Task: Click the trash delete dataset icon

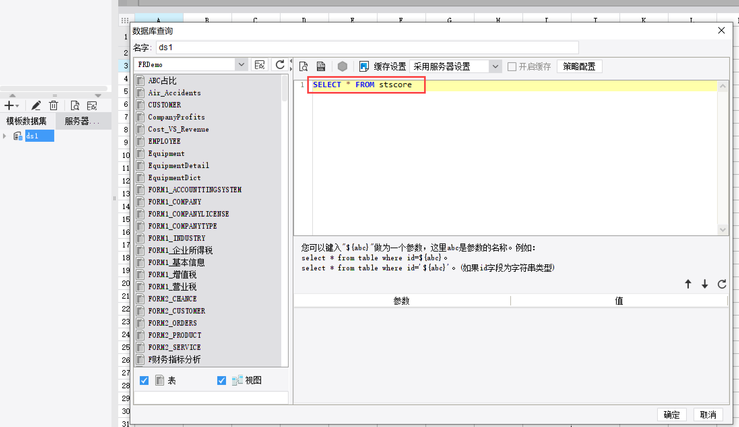Action: [x=53, y=106]
